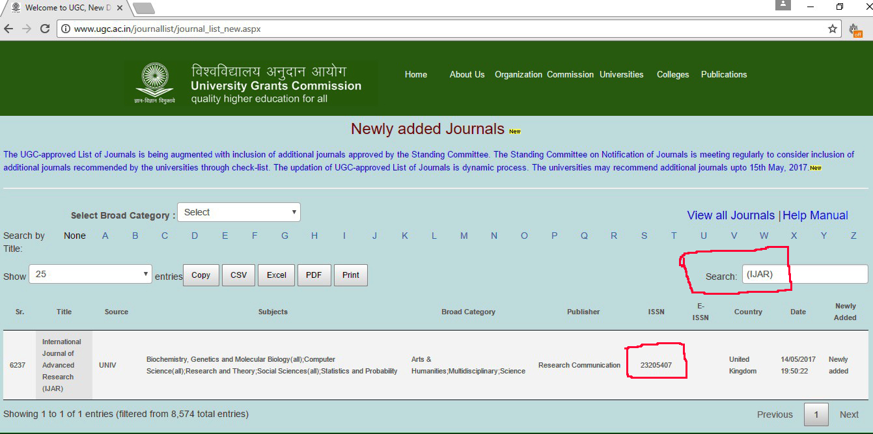
Task: Click the page info icon in address bar
Action: (65, 29)
